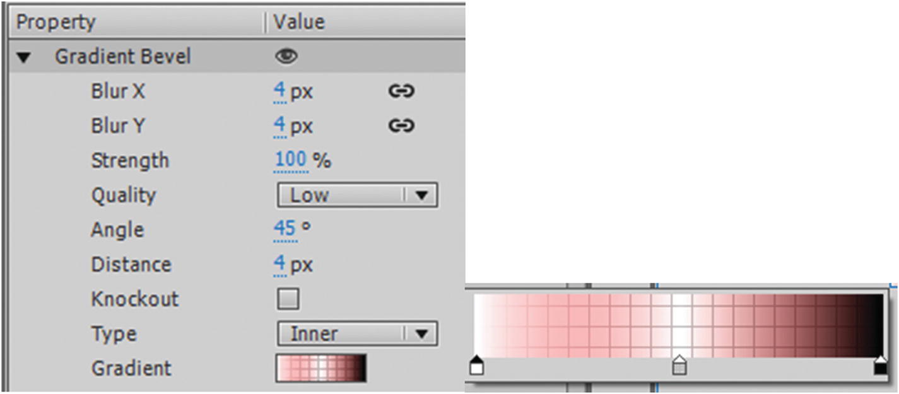Check the Knockout option for the bevel

tap(289, 299)
